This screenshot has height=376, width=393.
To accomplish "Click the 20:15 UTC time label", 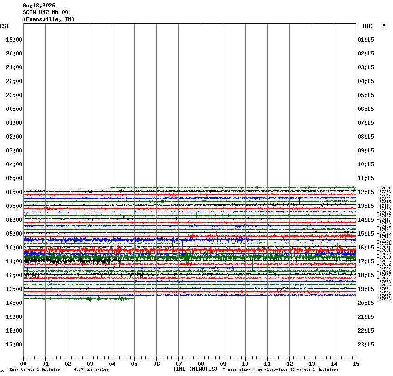I will pyautogui.click(x=366, y=303).
